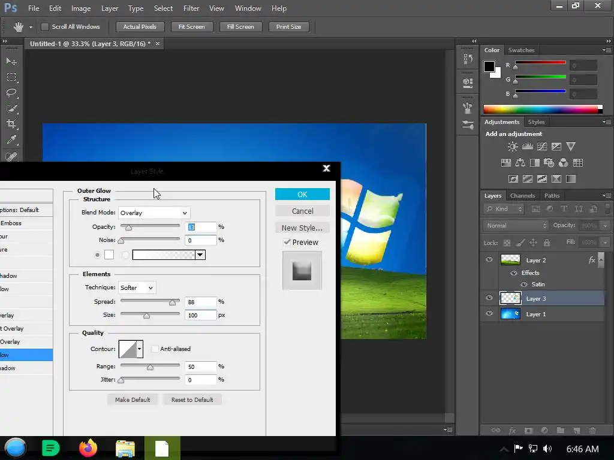Screen dimensions: 614x460
Task: Open the History panel icon
Action: click(x=468, y=59)
